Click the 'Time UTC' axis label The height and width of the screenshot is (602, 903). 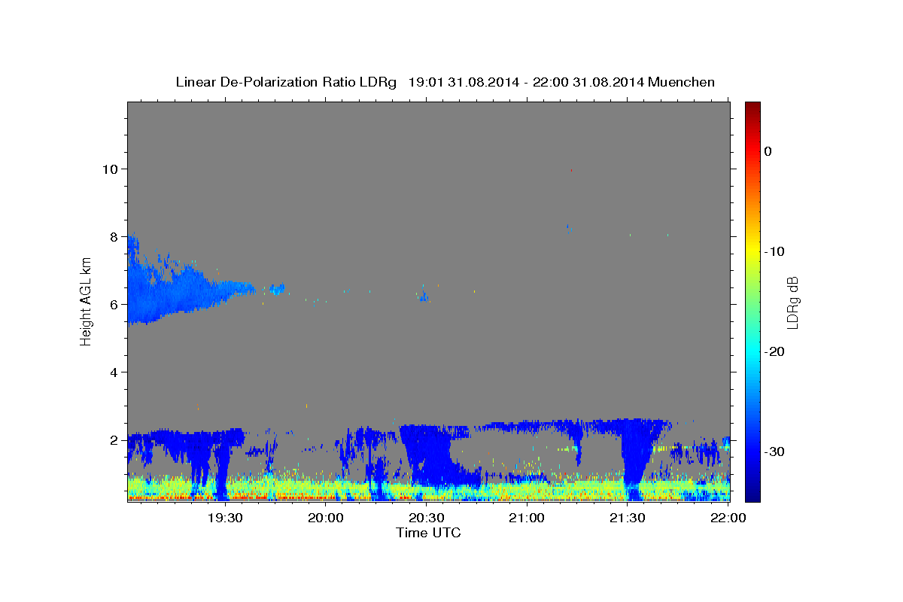click(x=428, y=533)
